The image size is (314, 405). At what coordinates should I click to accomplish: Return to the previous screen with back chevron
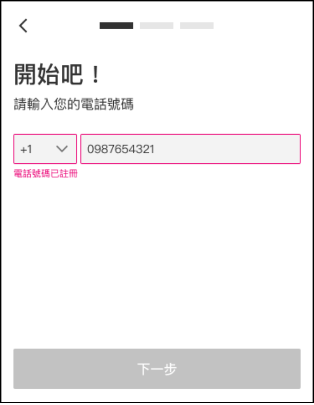(x=23, y=26)
